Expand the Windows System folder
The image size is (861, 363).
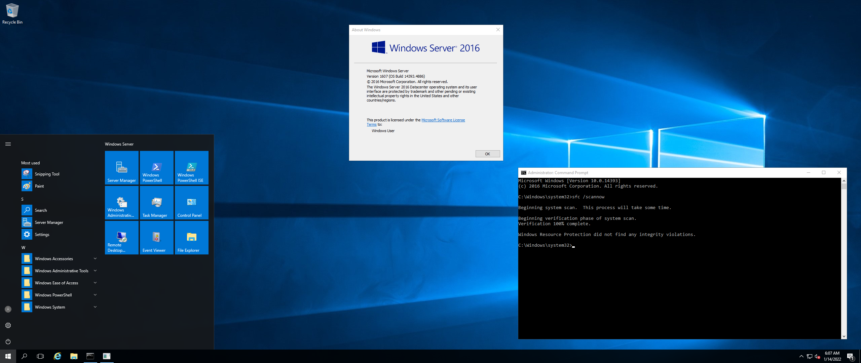[59, 307]
